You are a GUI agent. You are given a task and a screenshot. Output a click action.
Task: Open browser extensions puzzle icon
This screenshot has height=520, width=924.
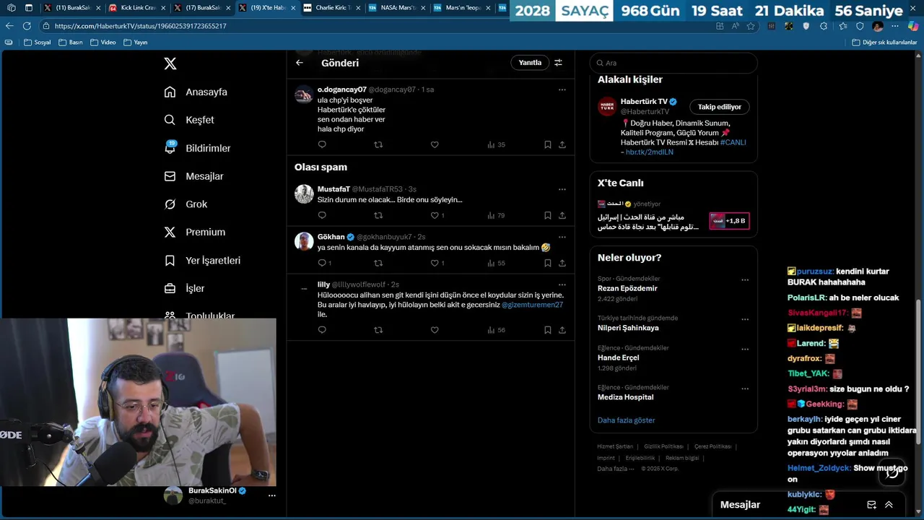(824, 25)
